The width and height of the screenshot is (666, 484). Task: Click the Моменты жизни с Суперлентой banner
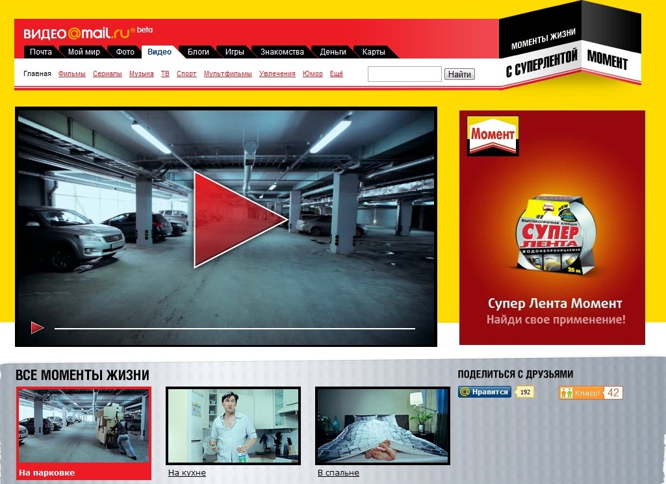click(570, 45)
